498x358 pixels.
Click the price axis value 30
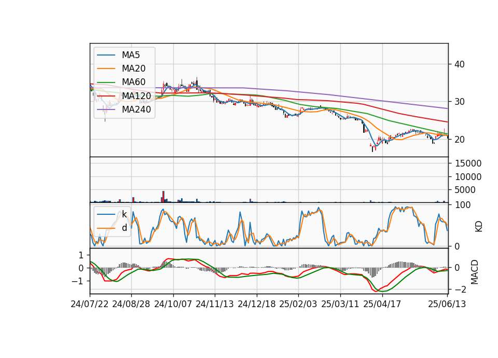click(460, 102)
